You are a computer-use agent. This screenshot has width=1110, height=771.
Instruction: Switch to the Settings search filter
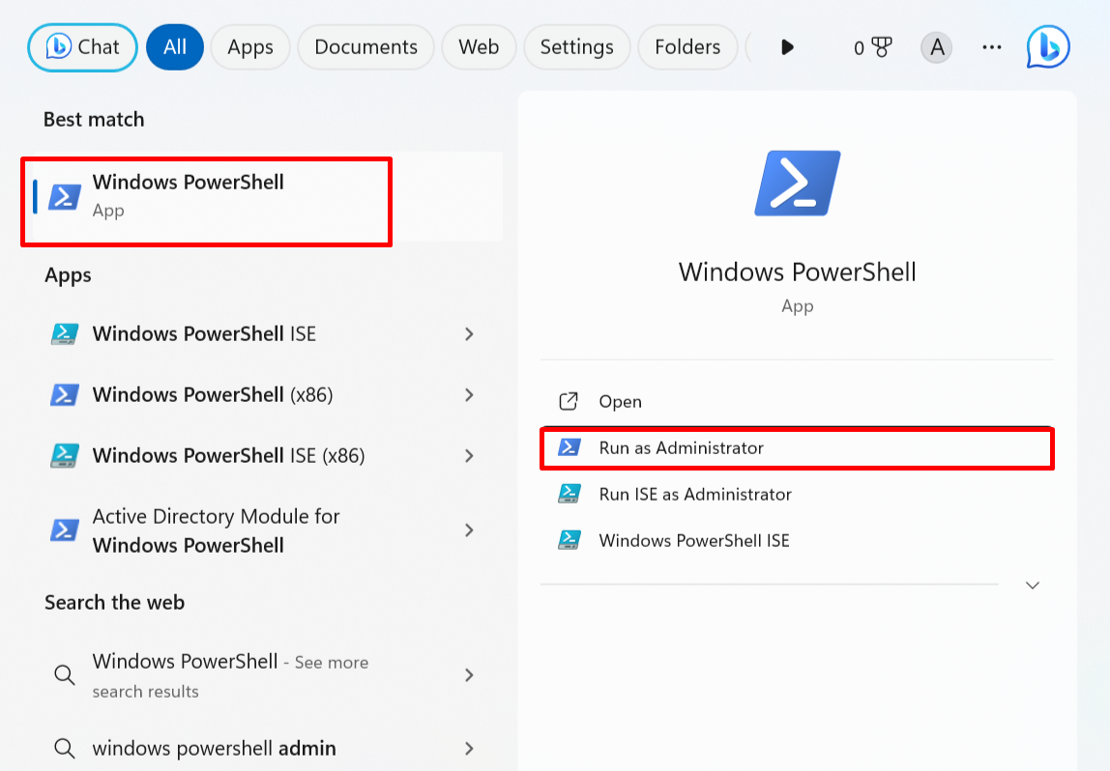576,47
